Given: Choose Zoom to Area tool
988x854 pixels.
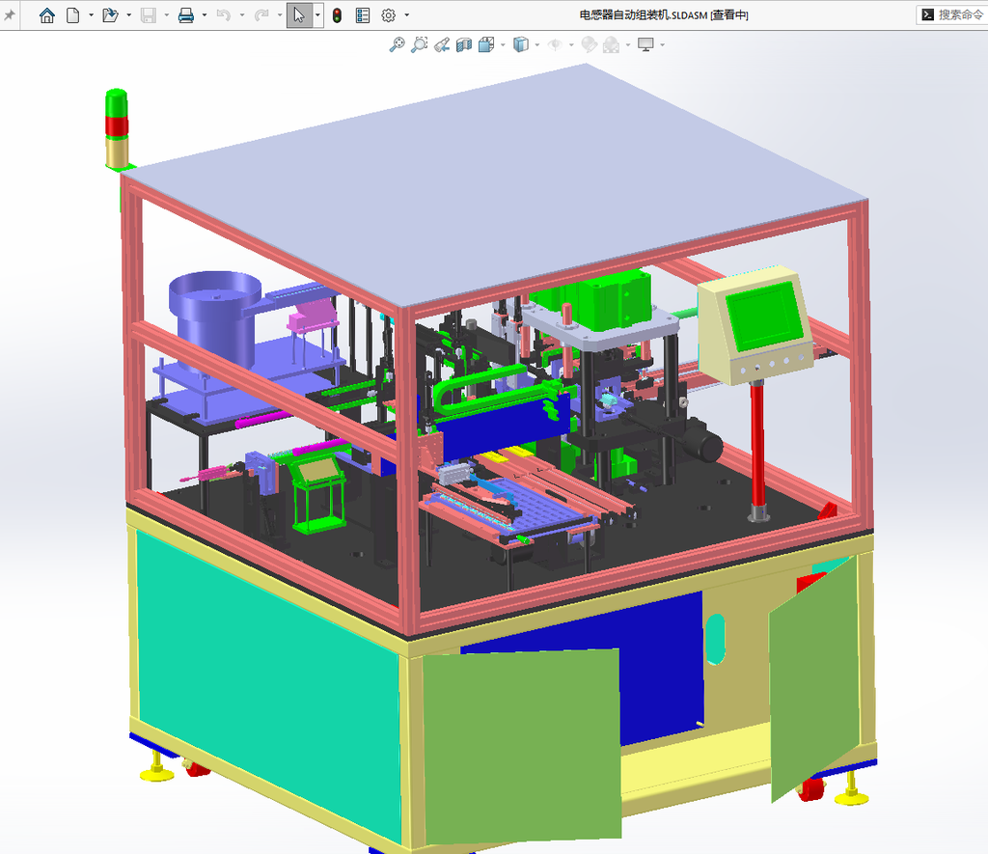Looking at the screenshot, I should click(419, 44).
